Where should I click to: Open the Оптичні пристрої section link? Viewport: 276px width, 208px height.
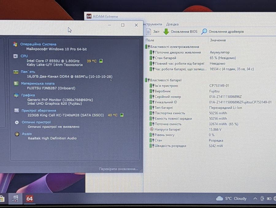[36, 122]
